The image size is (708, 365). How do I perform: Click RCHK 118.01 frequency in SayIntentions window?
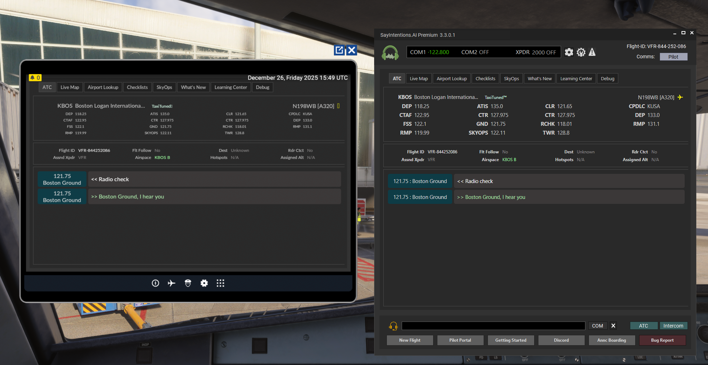click(556, 124)
